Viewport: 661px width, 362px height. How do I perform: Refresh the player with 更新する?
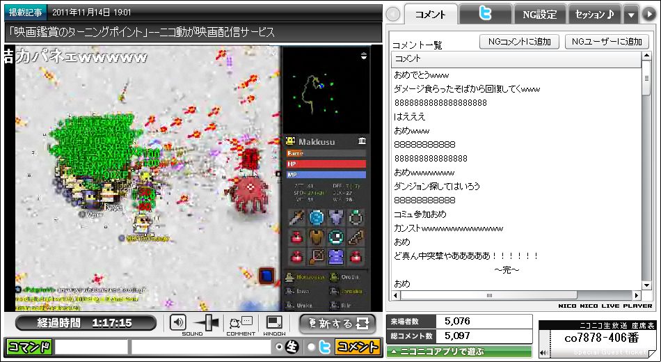(337, 324)
